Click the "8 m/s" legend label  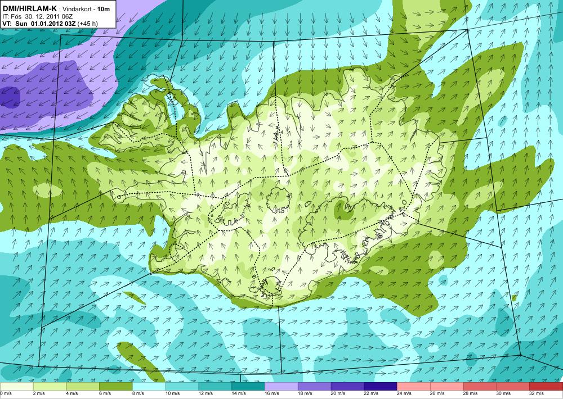click(138, 393)
